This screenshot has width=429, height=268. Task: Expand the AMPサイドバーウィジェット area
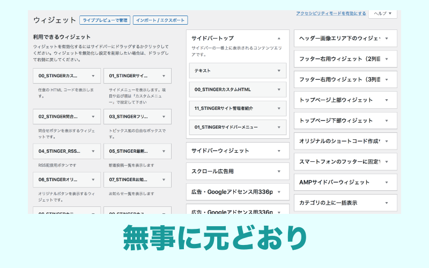click(x=387, y=182)
